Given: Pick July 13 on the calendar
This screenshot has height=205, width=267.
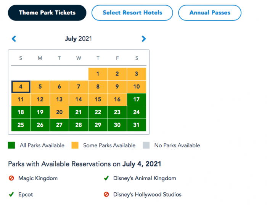Looking at the screenshot, I should coord(59,100).
